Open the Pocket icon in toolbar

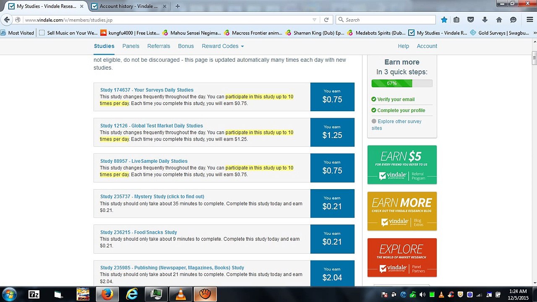tap(471, 20)
